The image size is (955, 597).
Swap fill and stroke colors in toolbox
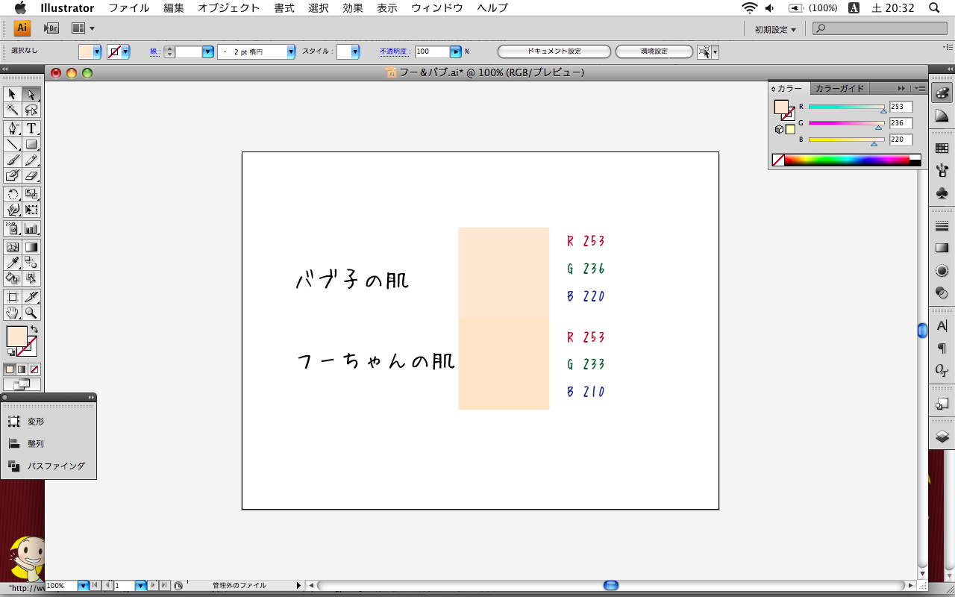pyautogui.click(x=34, y=329)
